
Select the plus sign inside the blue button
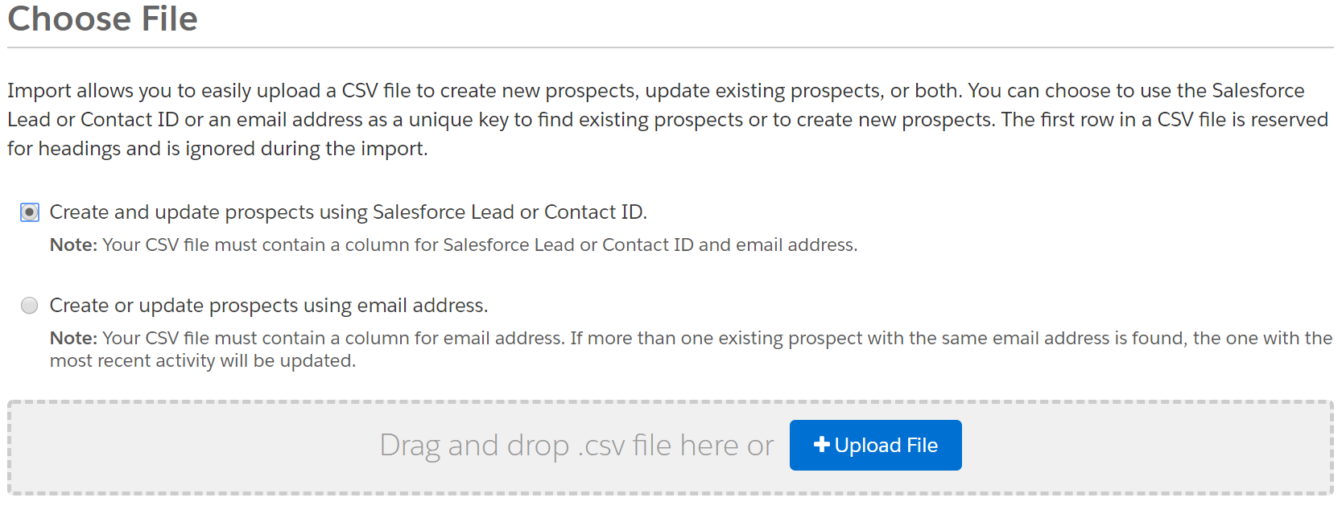point(821,444)
